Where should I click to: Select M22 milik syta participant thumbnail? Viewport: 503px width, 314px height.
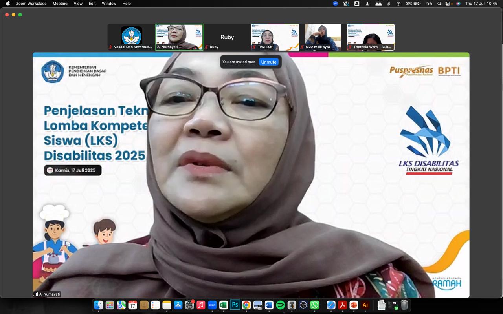(x=323, y=37)
